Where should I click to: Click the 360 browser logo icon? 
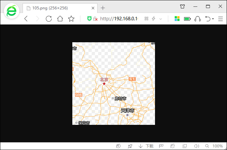(12, 11)
